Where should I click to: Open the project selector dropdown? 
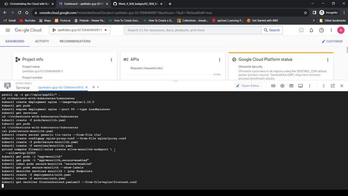click(80, 30)
